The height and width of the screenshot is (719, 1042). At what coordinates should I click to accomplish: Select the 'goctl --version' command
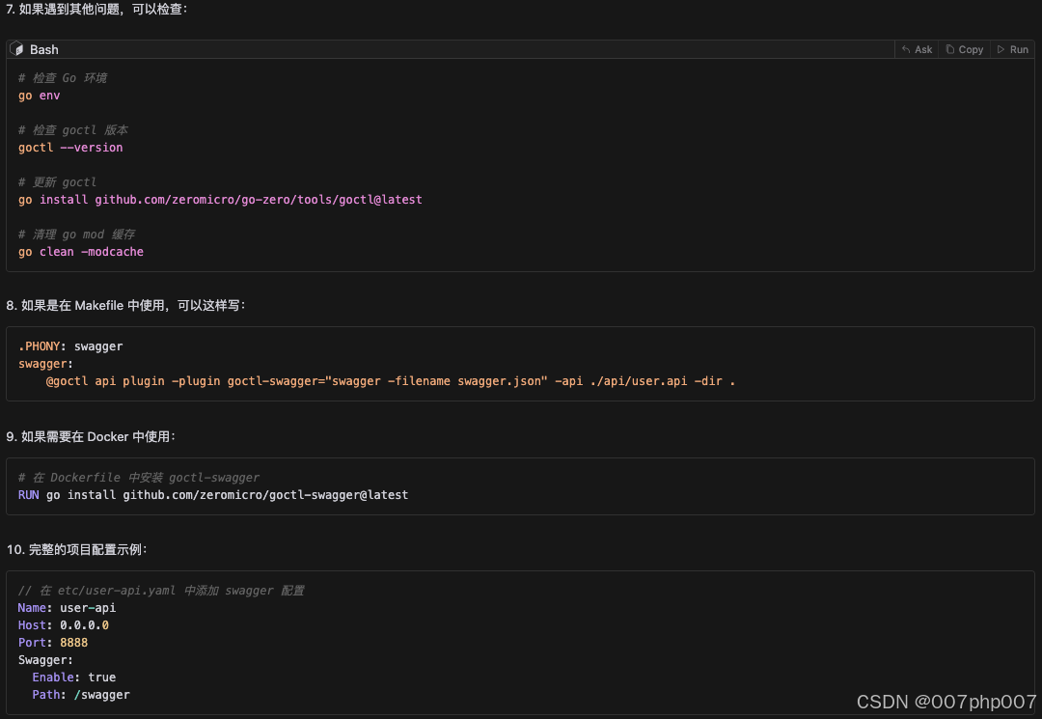tap(70, 147)
